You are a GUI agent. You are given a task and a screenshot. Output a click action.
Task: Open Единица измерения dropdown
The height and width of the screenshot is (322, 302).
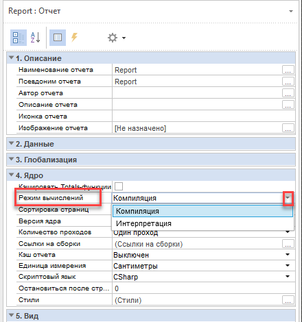(288, 266)
